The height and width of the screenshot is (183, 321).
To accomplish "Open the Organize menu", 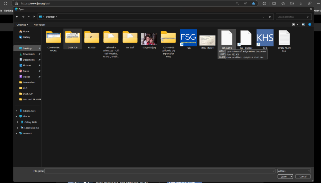I will click(22, 25).
